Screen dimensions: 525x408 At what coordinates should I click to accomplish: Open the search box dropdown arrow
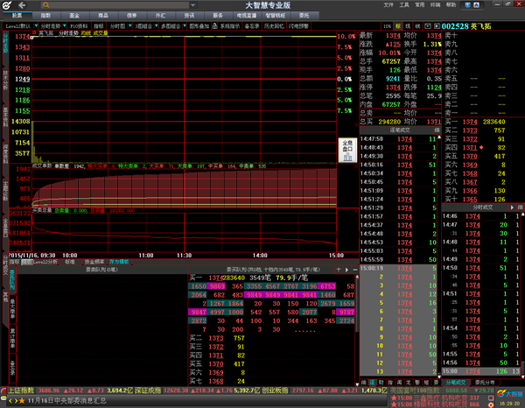click(x=192, y=5)
